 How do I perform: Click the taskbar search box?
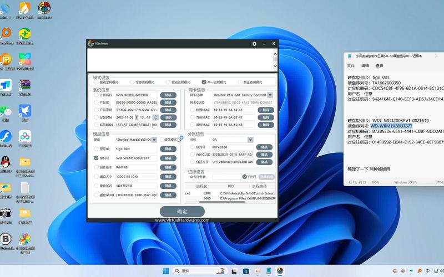pyautogui.click(x=200, y=271)
